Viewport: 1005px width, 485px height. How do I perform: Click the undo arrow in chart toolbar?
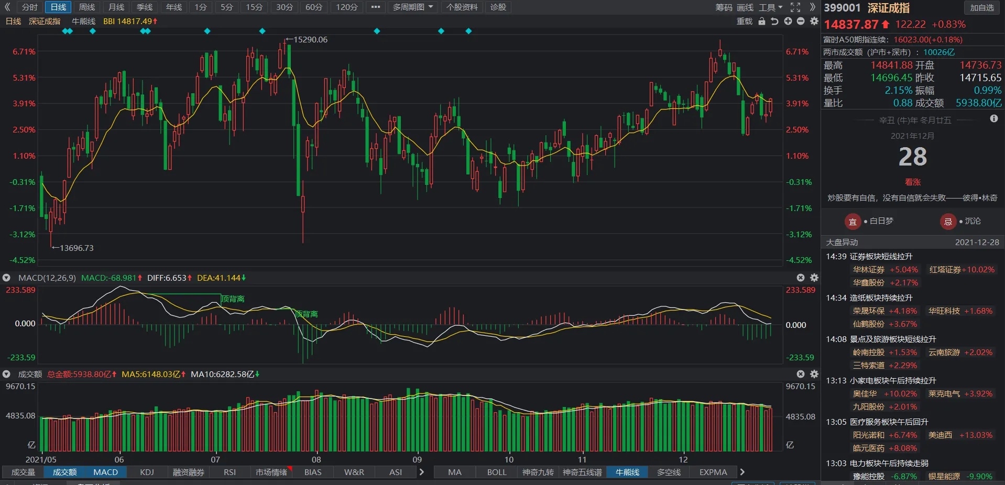point(774,21)
